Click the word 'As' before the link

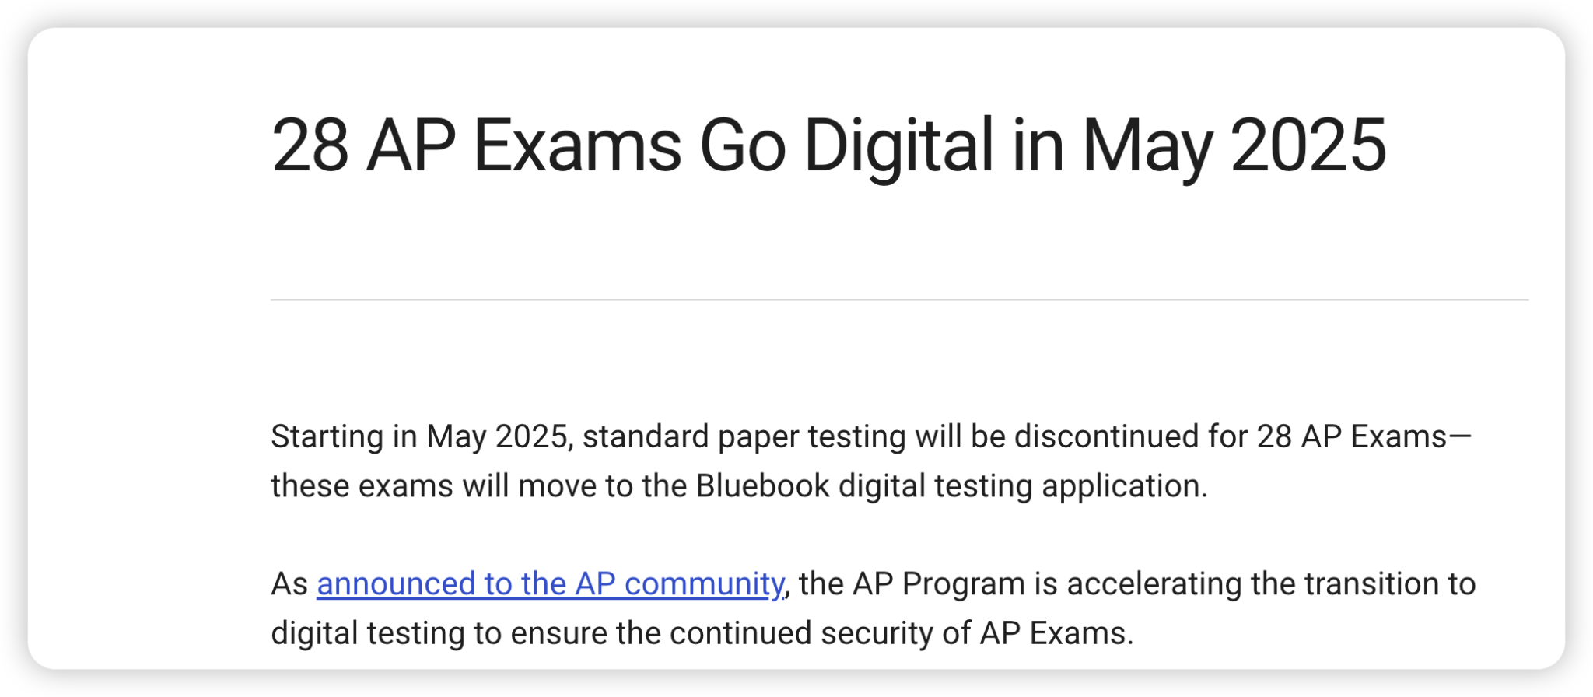coord(289,583)
